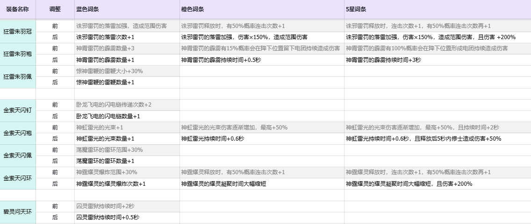Select the 金索天闪环 equipment name cell
The height and width of the screenshot is (224, 531).
pos(17,178)
